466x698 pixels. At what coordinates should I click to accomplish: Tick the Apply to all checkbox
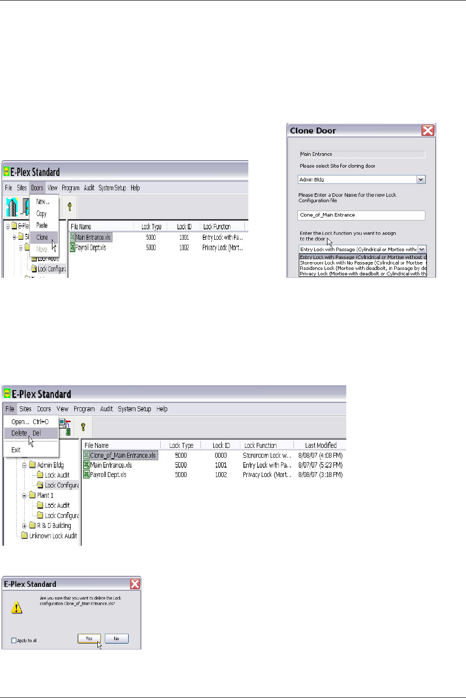(14, 640)
